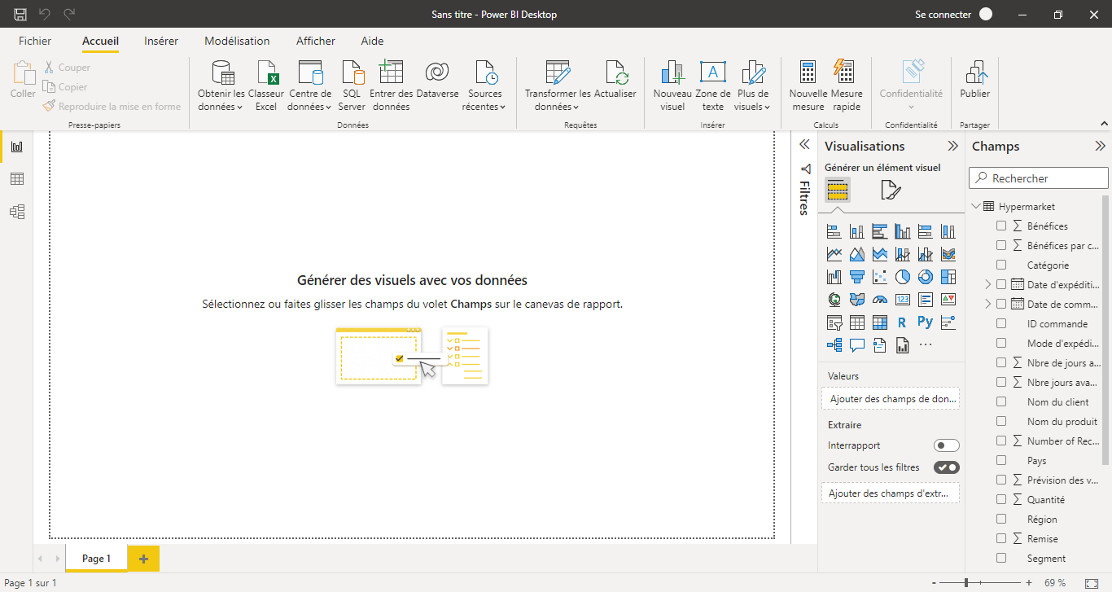Select the globe map visual
This screenshot has width=1112, height=592.
point(834,300)
